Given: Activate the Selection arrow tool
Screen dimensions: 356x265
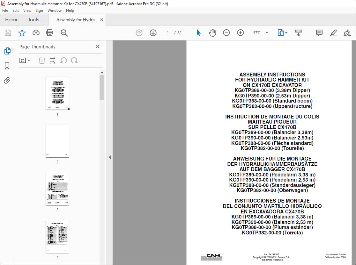Looking at the screenshot, I should click(198, 33).
